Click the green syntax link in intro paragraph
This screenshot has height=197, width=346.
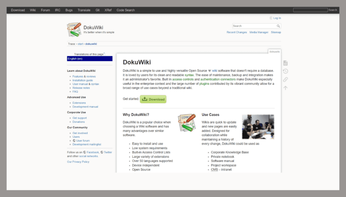(189, 75)
